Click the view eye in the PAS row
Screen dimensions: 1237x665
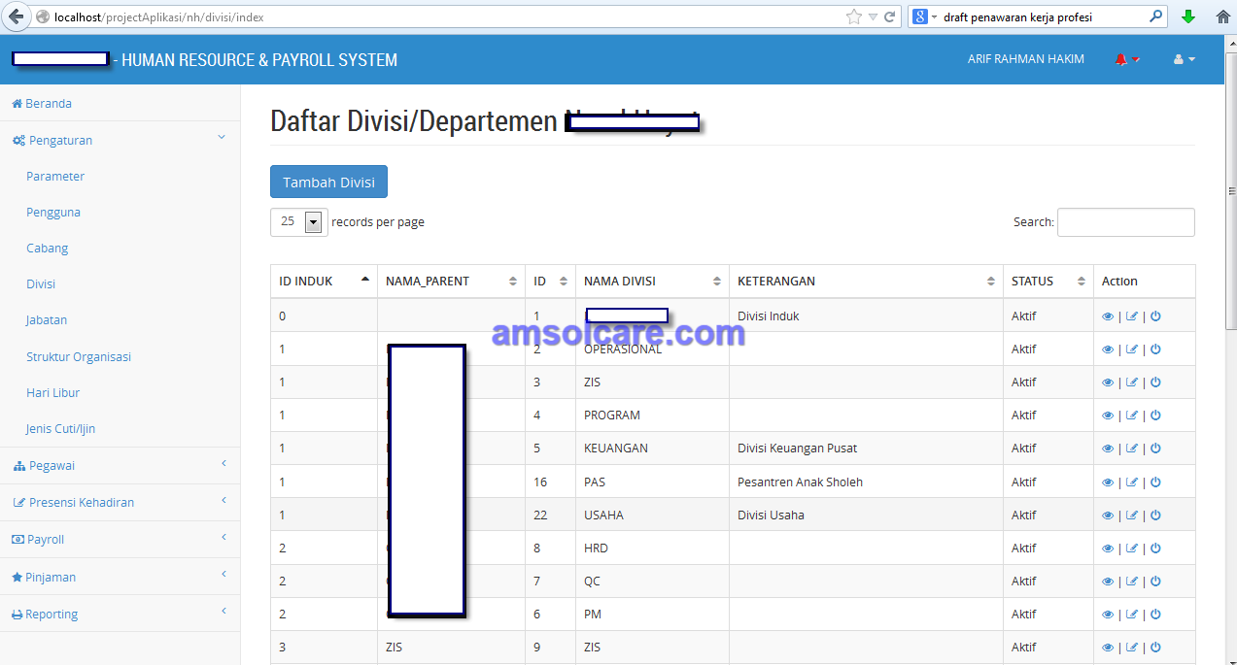[1108, 482]
